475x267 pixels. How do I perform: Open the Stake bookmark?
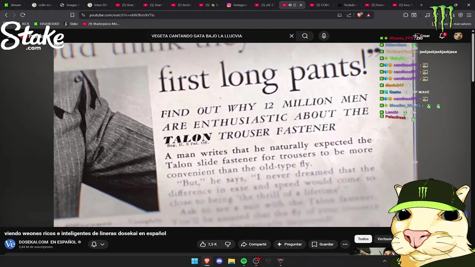tap(71, 24)
